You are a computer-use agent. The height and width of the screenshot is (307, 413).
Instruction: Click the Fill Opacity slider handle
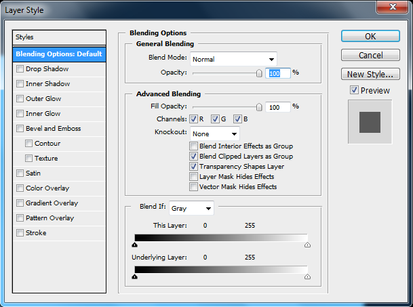[259, 106]
